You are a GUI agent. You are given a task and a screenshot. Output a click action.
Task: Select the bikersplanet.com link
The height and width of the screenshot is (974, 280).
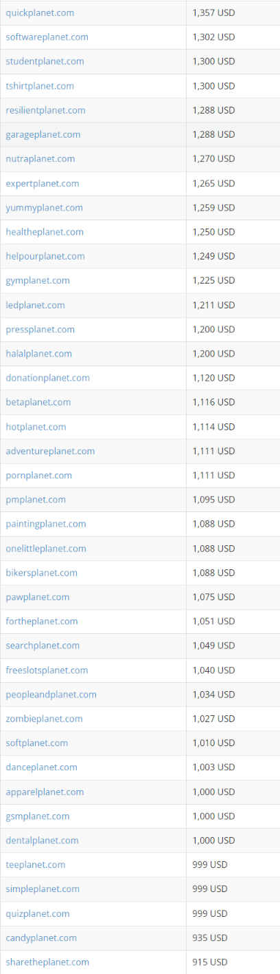[x=41, y=573]
